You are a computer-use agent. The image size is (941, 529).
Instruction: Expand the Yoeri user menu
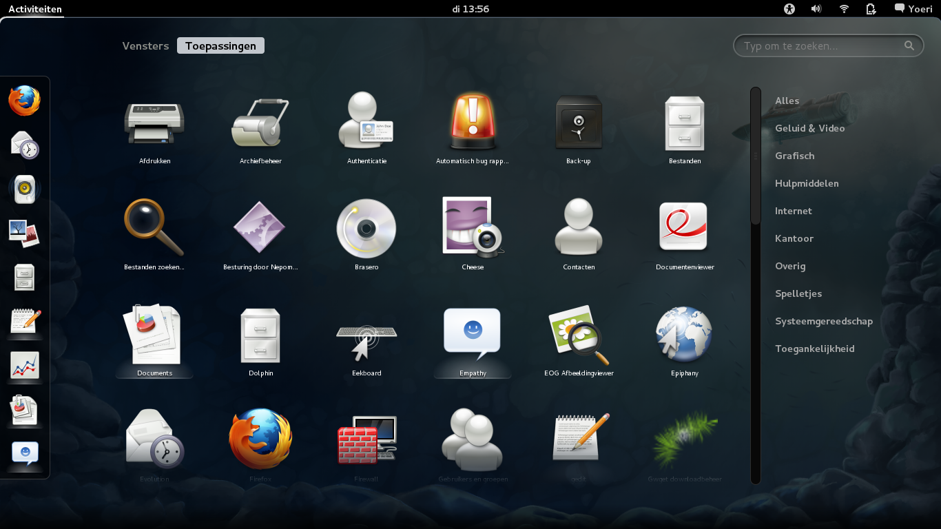point(913,9)
